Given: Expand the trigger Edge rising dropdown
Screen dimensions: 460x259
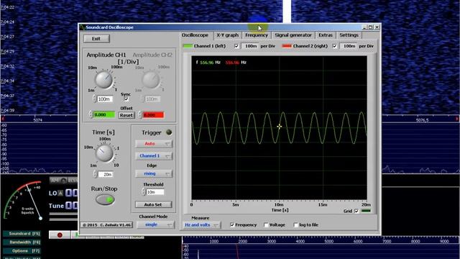Looking at the screenshot, I should (154, 173).
